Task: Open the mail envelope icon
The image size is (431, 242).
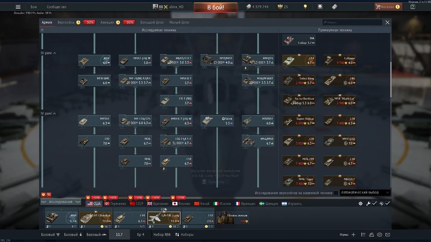Action: coord(387,235)
